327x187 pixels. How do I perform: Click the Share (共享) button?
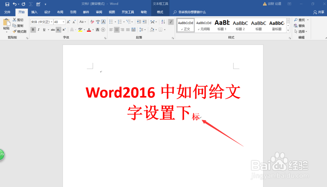coord(318,12)
